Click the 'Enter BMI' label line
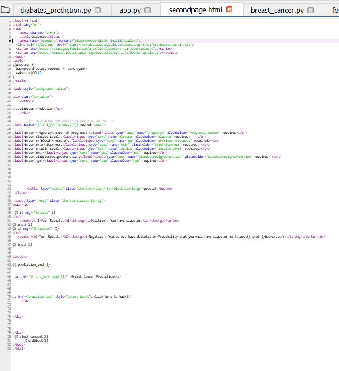Screen dimensions: 339x371 90,153
